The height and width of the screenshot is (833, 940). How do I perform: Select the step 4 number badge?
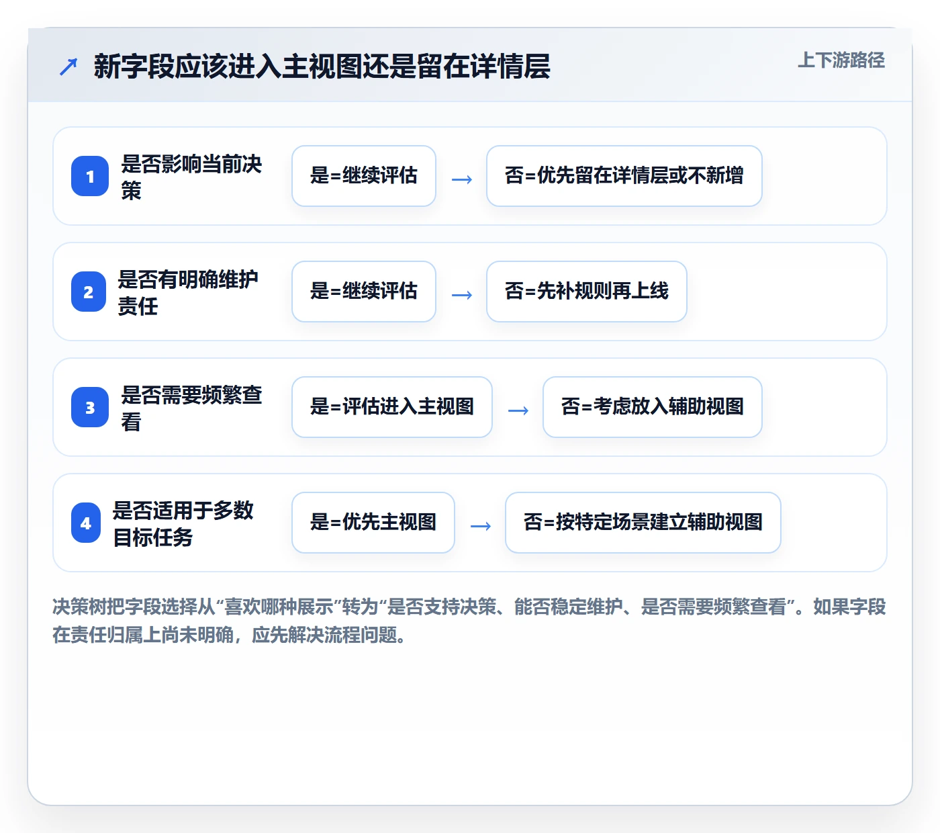tap(86, 523)
